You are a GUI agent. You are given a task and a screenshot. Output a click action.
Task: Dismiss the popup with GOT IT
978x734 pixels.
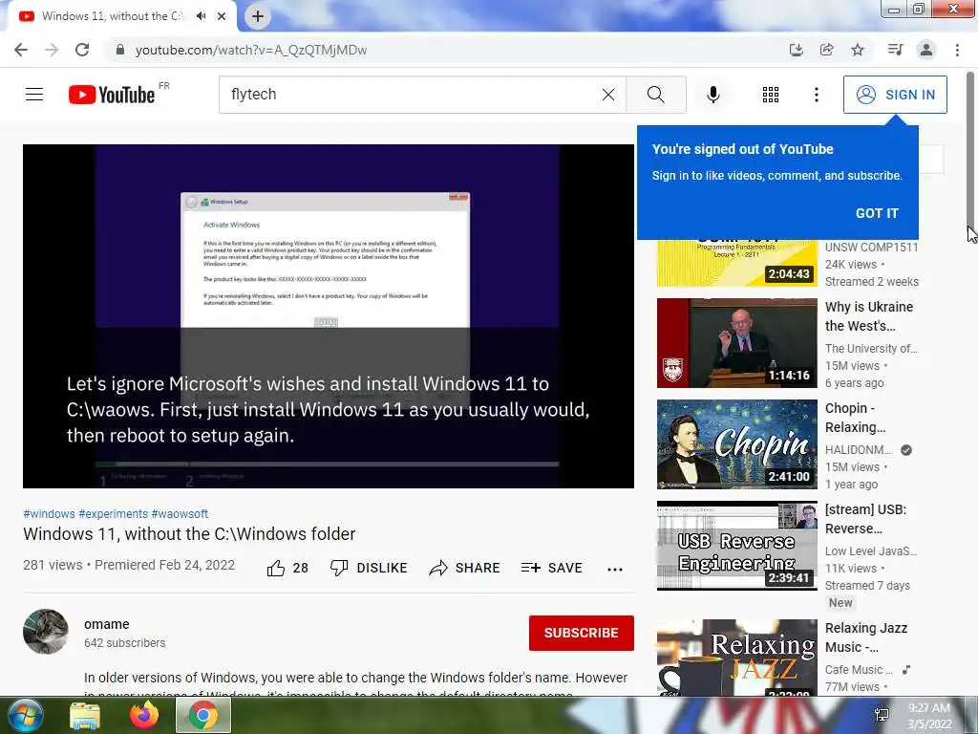coord(877,213)
